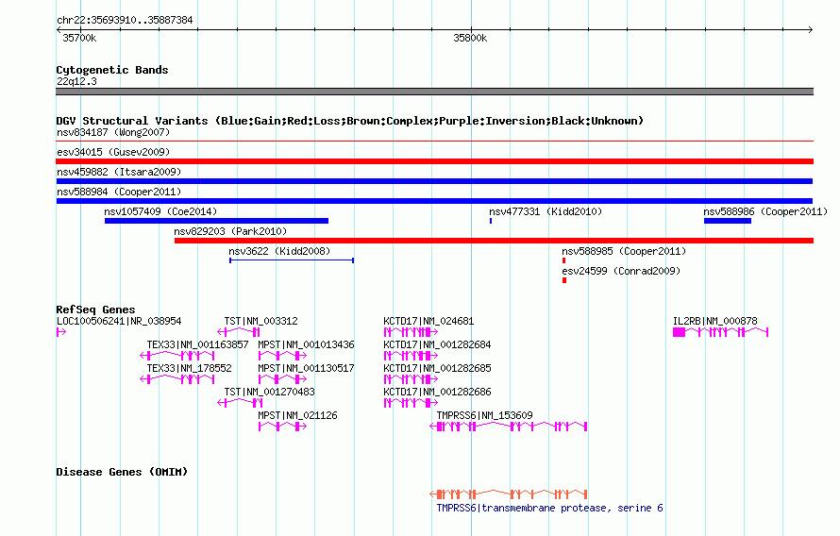Click the nsv588985 (Cooper2011) red marker
This screenshot has height=536, width=840.
[x=563, y=260]
